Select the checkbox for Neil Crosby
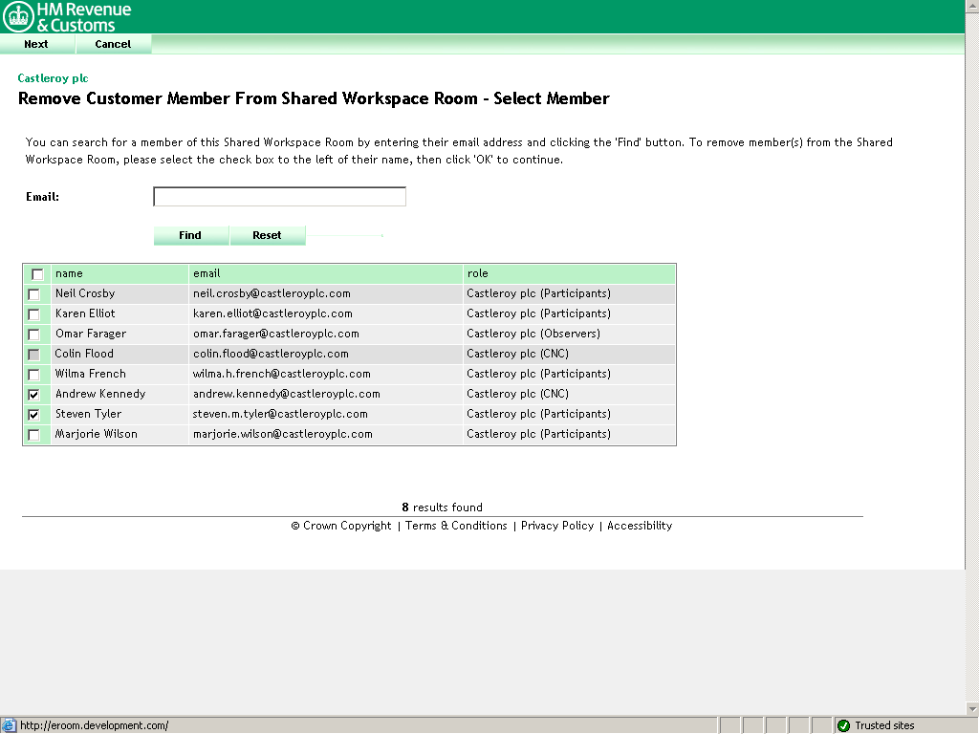Viewport: 979px width, 734px height. click(x=34, y=294)
